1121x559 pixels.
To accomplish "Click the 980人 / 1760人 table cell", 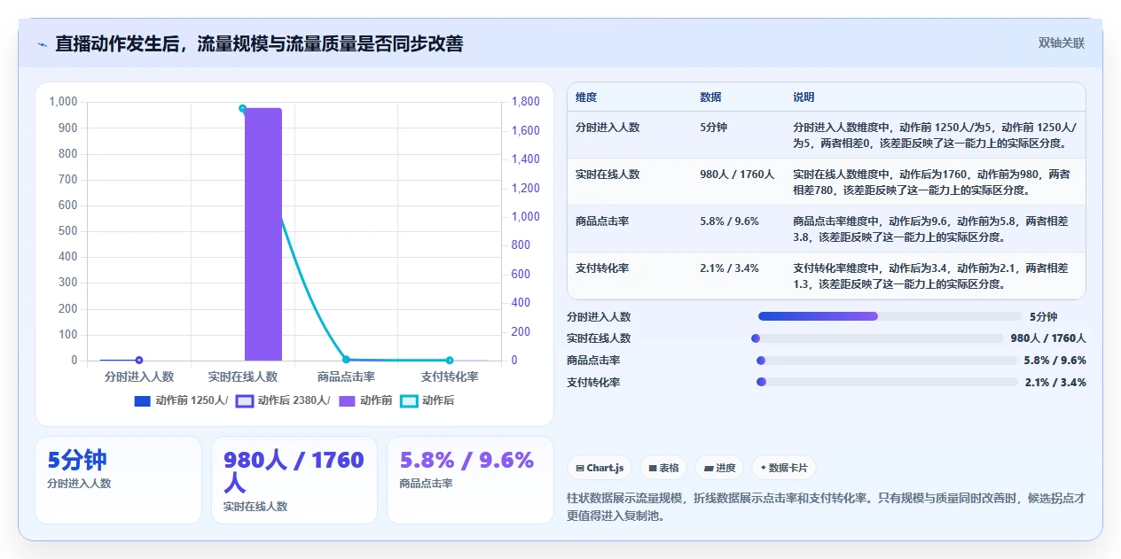I will point(737,175).
